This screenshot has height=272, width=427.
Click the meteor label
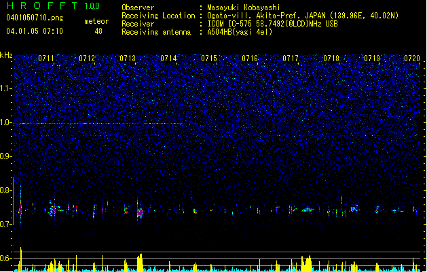click(x=96, y=21)
